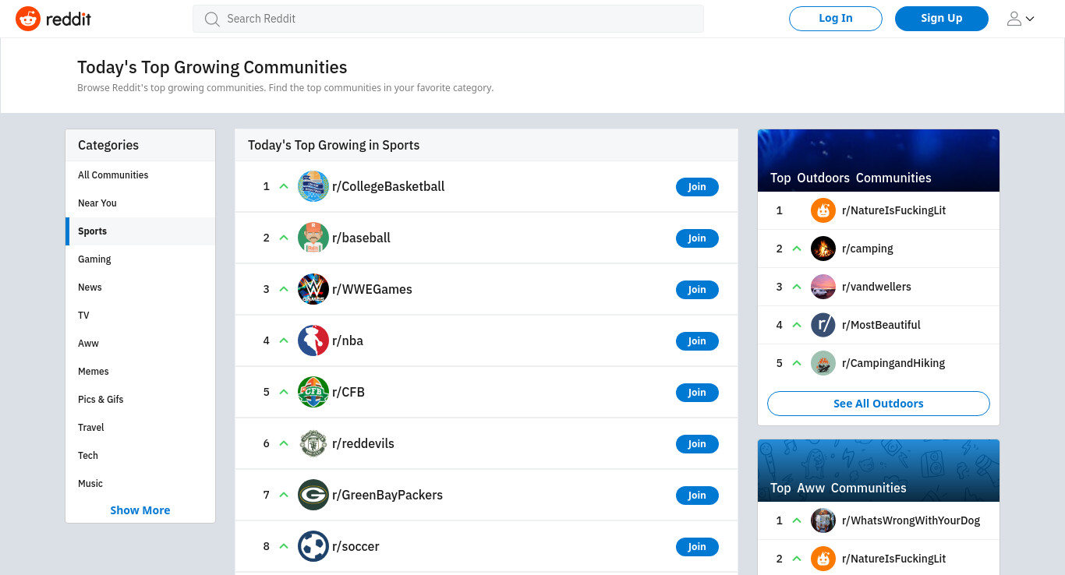
Task: Focus the Search Reddit field
Action: [x=448, y=19]
